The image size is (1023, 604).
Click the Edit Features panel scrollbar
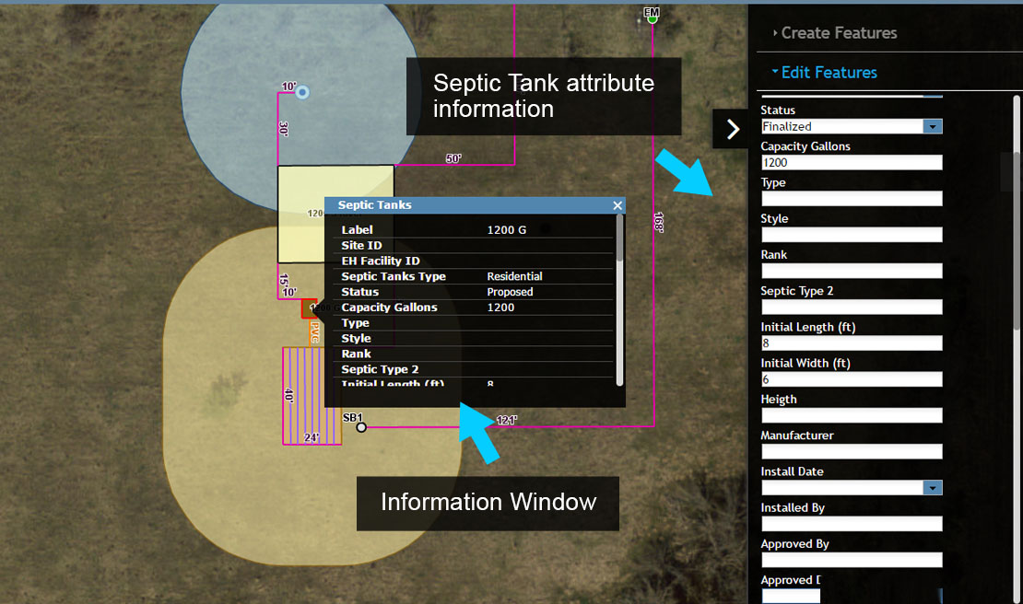click(x=1017, y=212)
